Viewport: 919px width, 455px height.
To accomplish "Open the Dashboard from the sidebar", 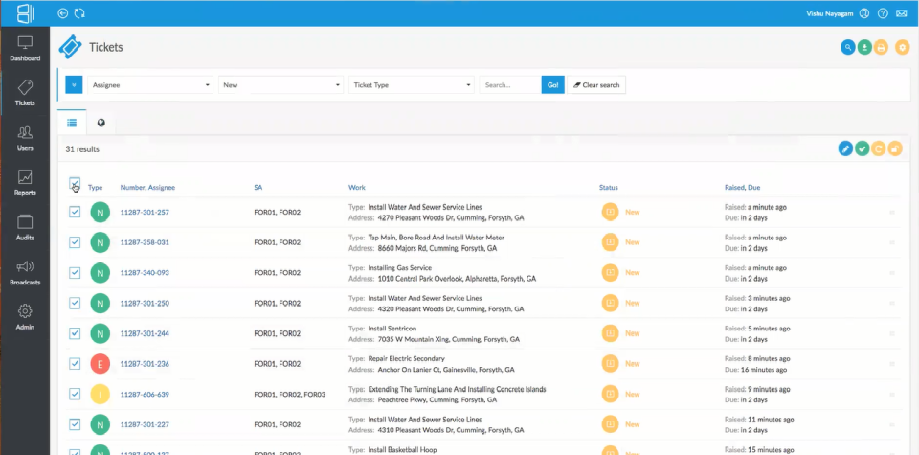I will (25, 49).
